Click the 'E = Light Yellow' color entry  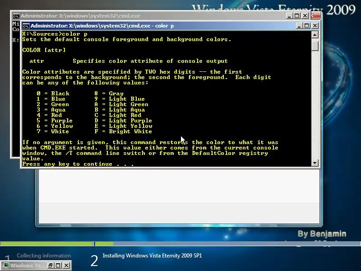click(x=123, y=126)
